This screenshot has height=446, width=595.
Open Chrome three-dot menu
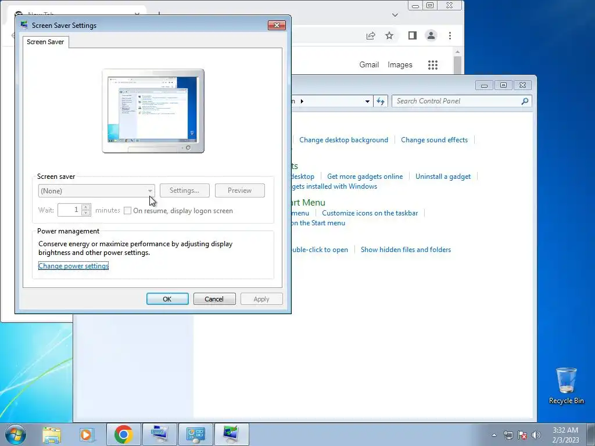450,35
